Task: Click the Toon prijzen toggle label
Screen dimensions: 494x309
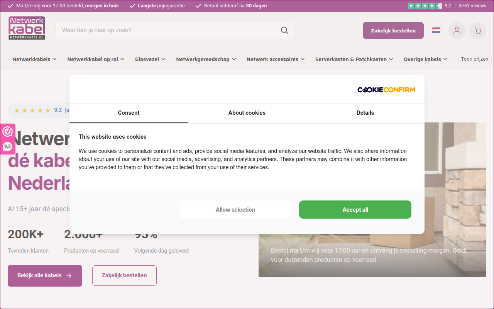Action: pos(475,59)
